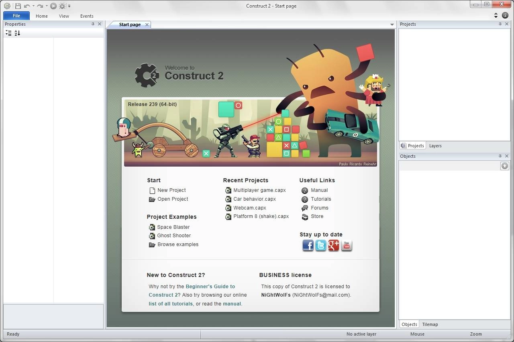Open the Store link
Viewport: 514px width, 342px height.
click(317, 216)
